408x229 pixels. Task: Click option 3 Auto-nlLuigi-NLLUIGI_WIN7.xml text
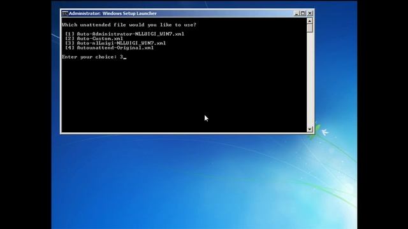click(115, 43)
